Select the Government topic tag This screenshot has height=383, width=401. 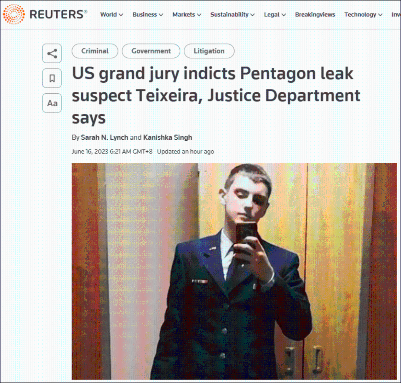tap(151, 51)
